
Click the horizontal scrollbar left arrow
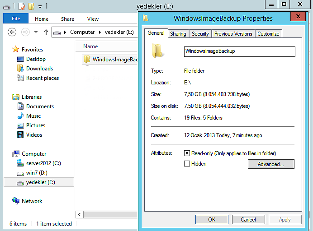(x=80, y=214)
